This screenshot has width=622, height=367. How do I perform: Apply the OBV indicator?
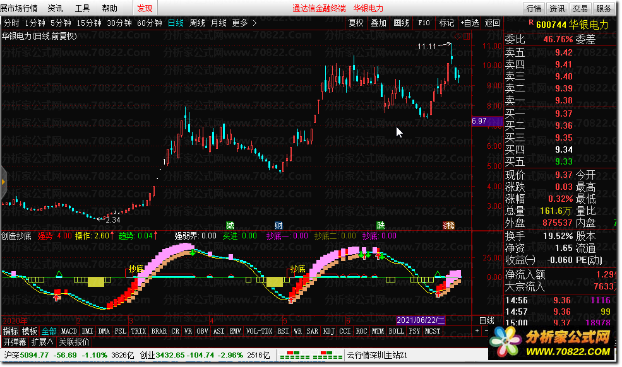tap(202, 331)
